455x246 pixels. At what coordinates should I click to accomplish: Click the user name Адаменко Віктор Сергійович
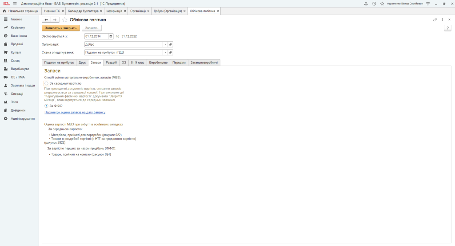click(x=405, y=4)
